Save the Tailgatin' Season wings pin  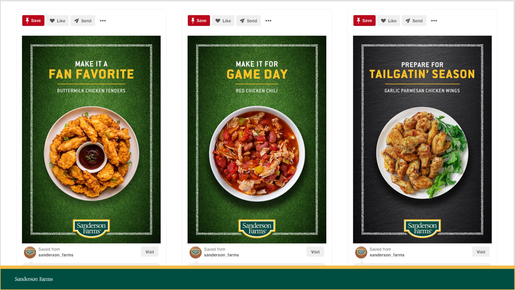[365, 21]
